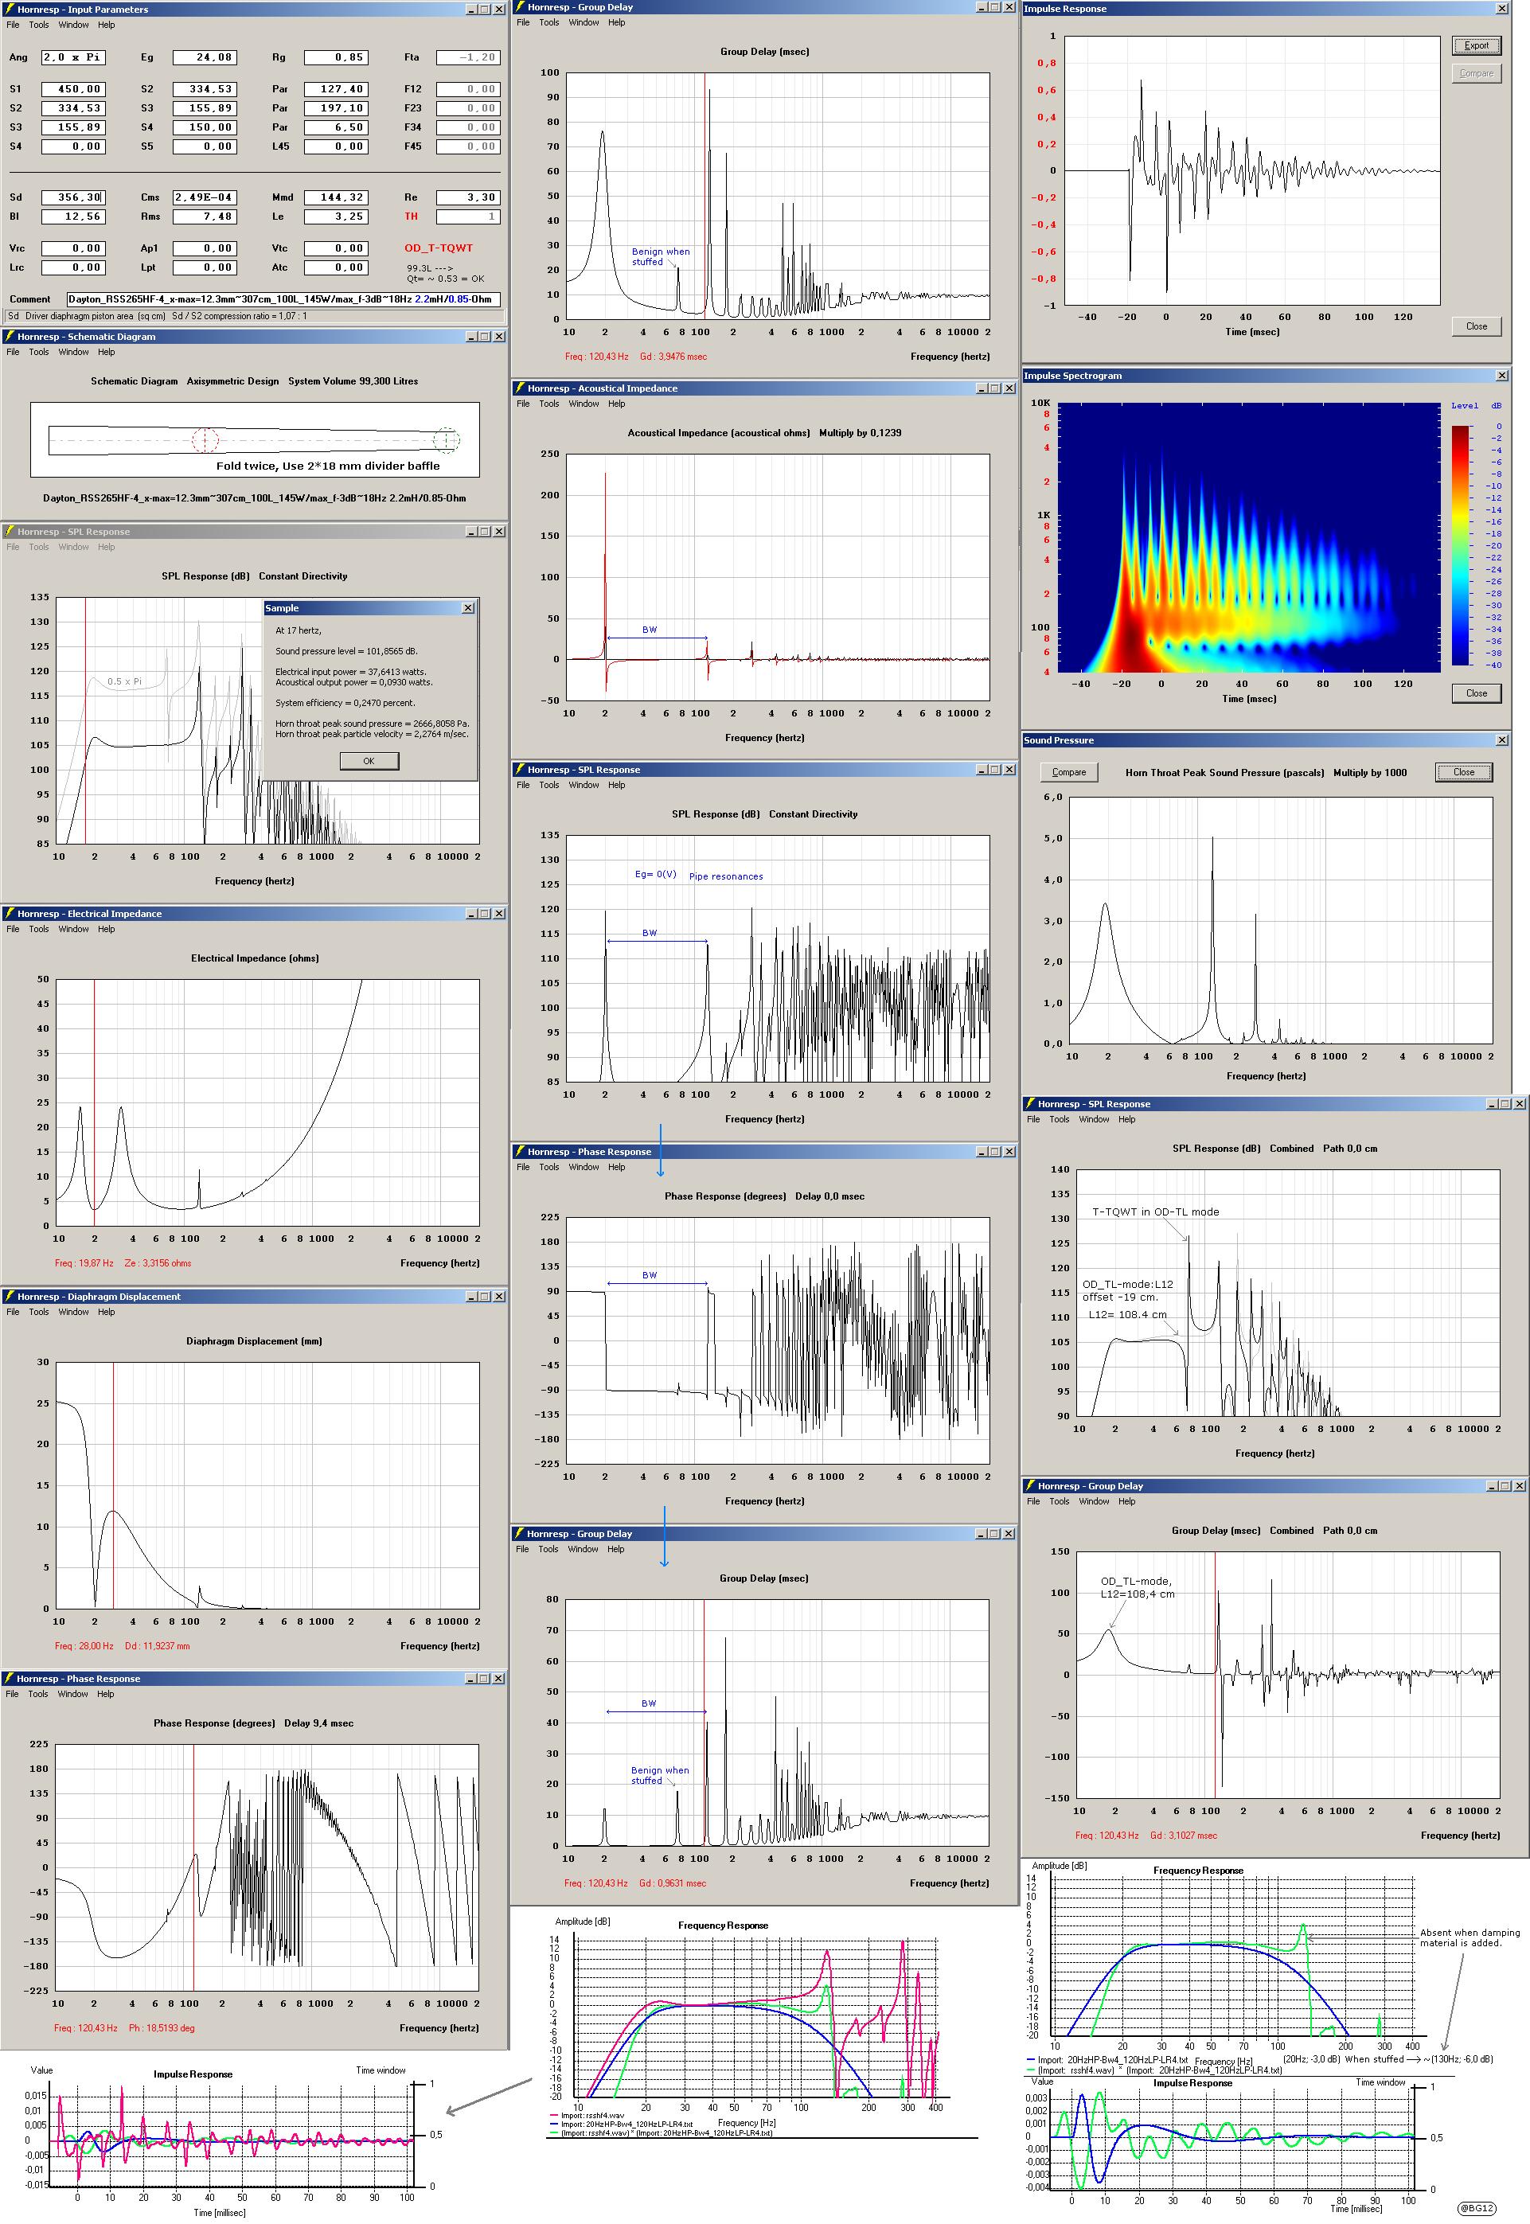Click Compare in the Sound Pressure window
1530x2224 pixels.
point(1069,771)
